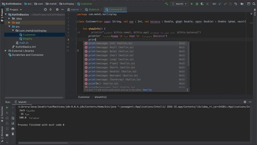Choose println() completion suggestion
This screenshot has width=257, height=145.
pos(136,83)
